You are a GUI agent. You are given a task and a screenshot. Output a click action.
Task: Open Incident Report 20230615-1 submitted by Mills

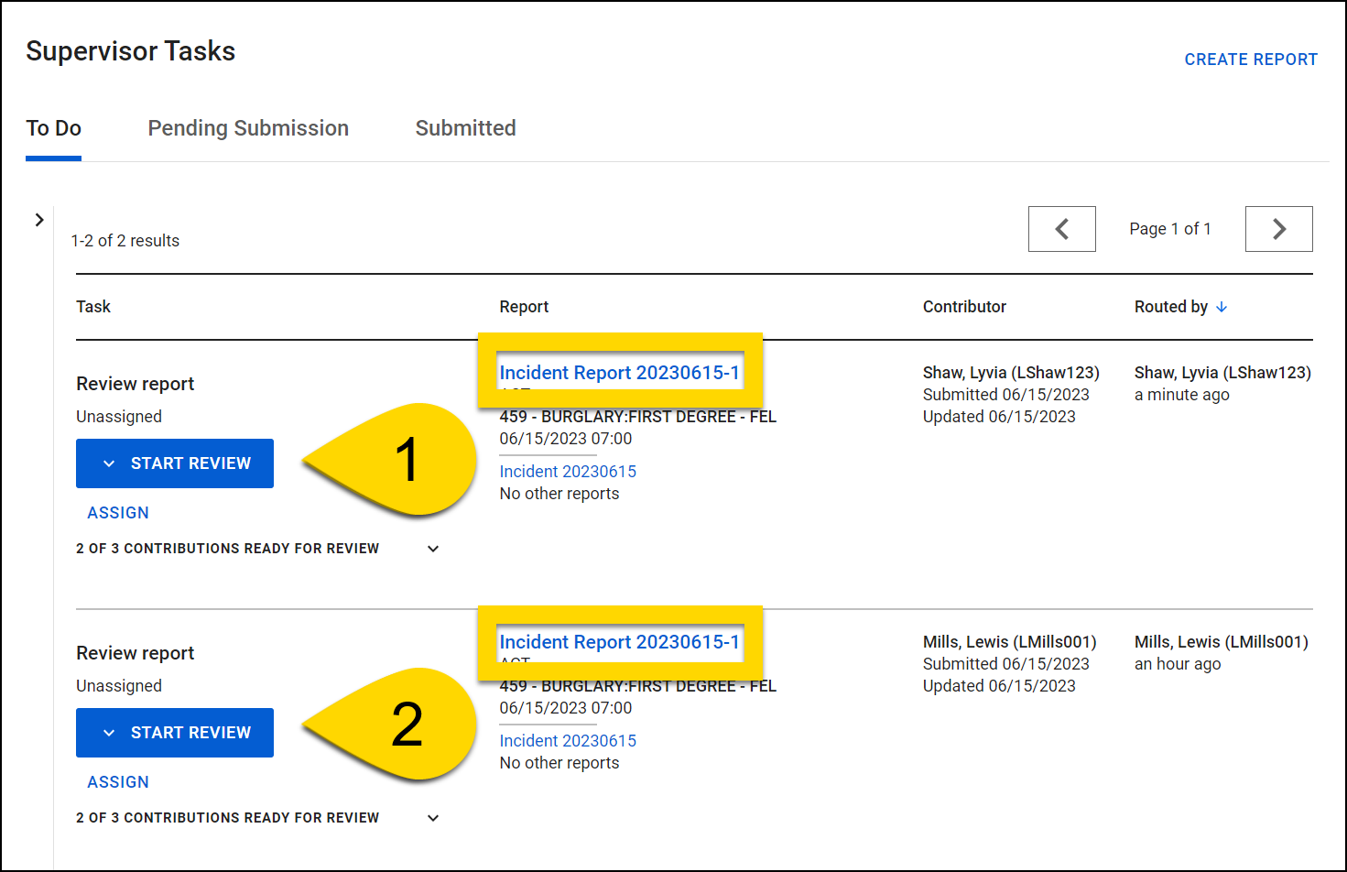pyautogui.click(x=619, y=641)
